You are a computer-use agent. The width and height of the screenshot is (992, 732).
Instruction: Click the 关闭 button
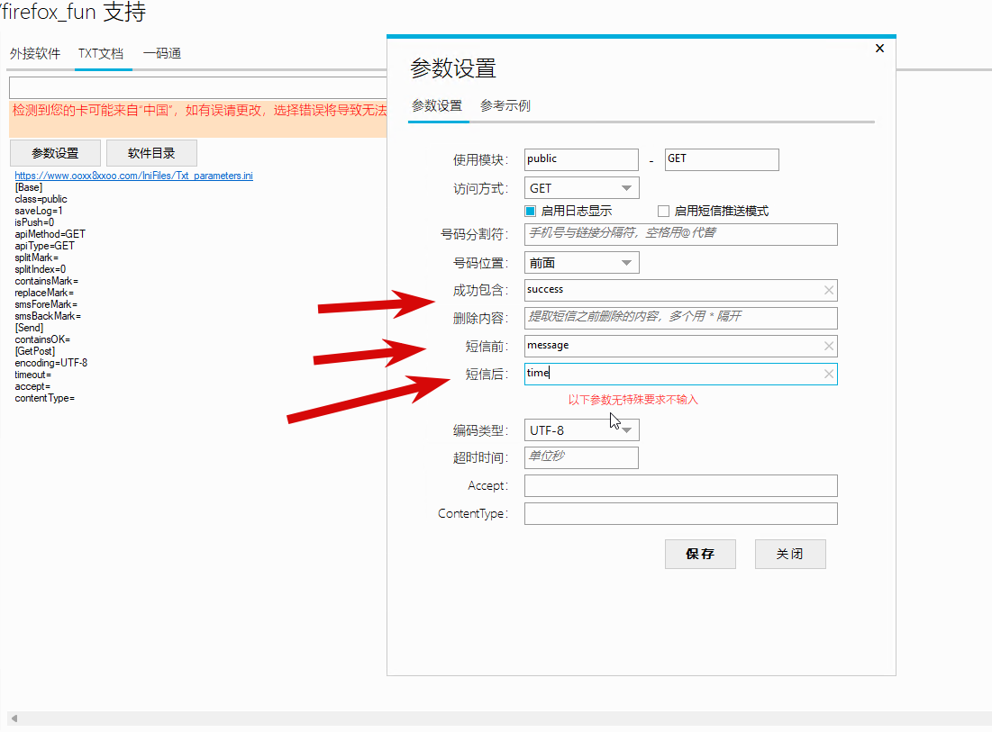tap(789, 554)
